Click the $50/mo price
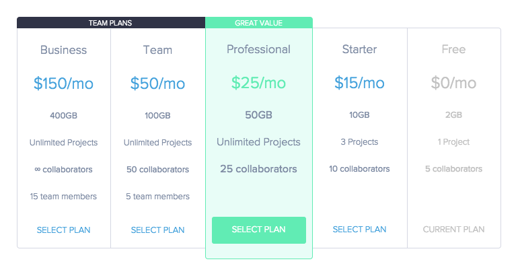The image size is (520, 272). pos(157,83)
